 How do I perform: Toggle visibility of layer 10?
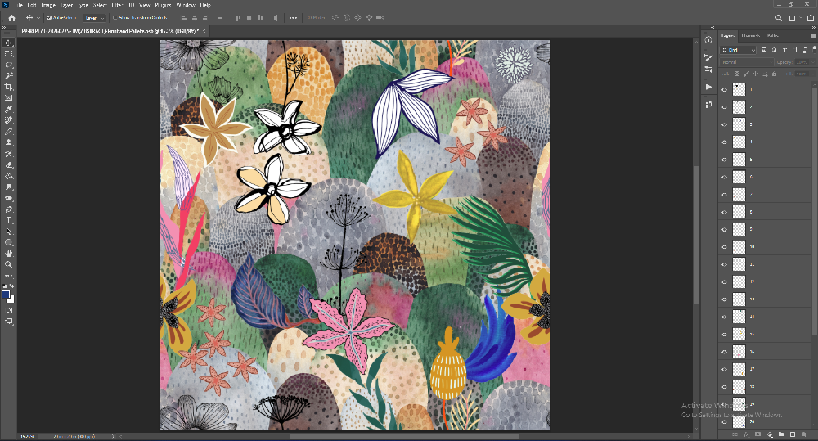click(724, 247)
